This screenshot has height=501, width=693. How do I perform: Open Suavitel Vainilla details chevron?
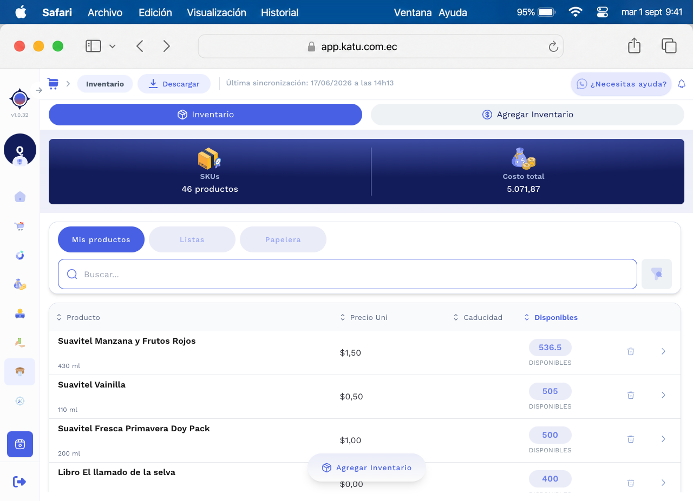[x=663, y=395]
